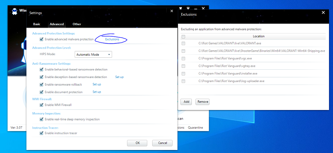Image resolution: width=333 pixels, height=153 pixels.
Task: Click the Wise robot logo icon
Action: click(x=14, y=11)
